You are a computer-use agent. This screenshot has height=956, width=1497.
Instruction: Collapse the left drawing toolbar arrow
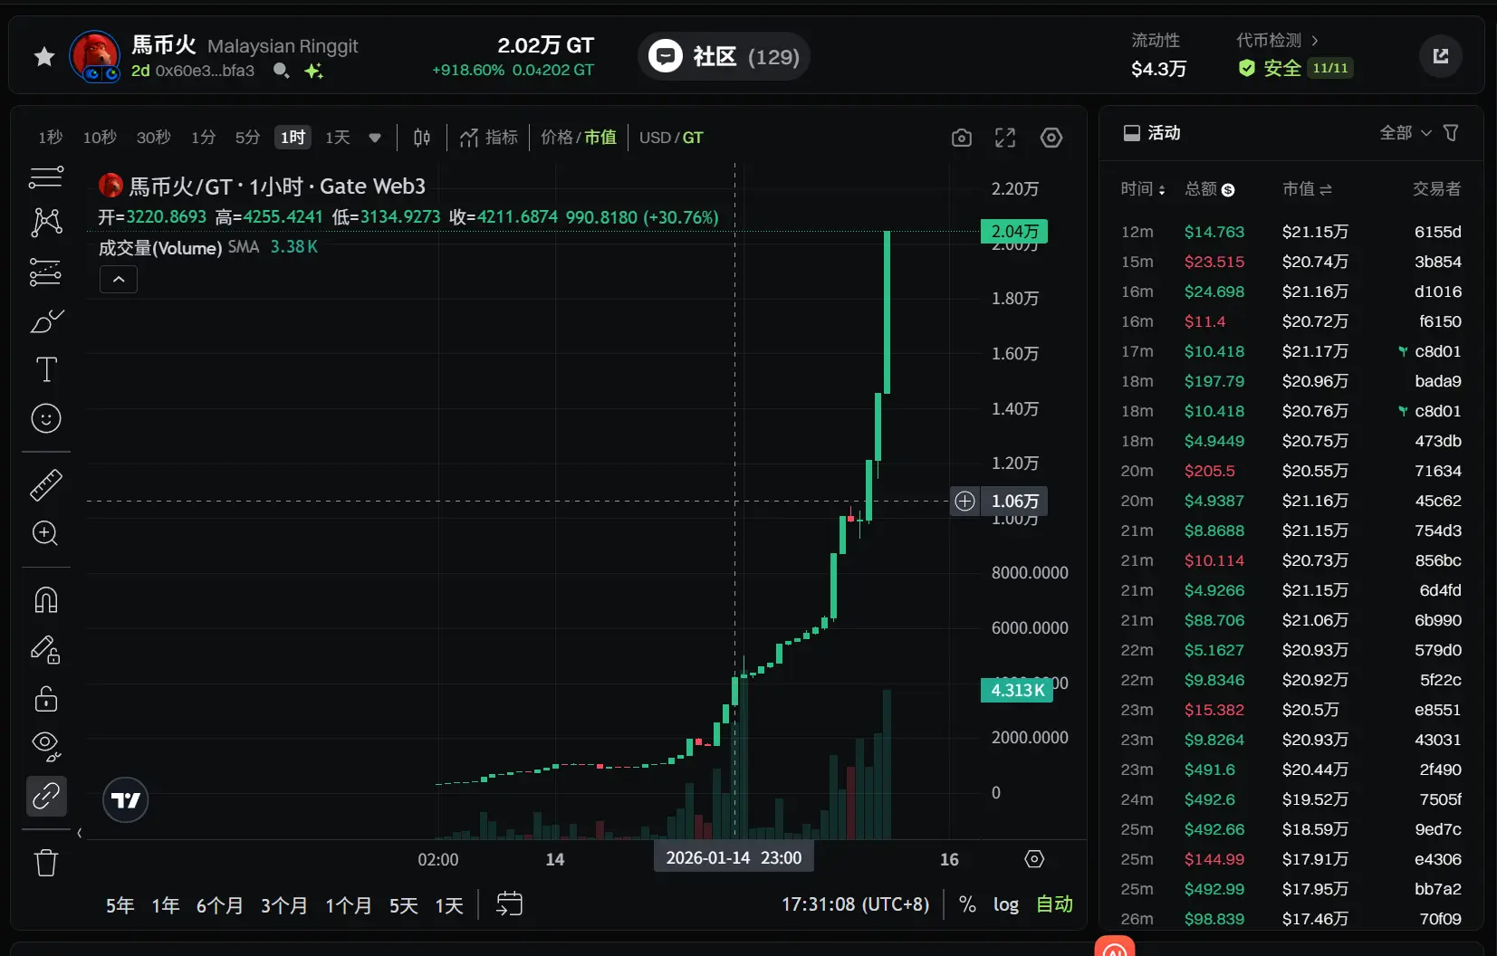click(x=80, y=833)
